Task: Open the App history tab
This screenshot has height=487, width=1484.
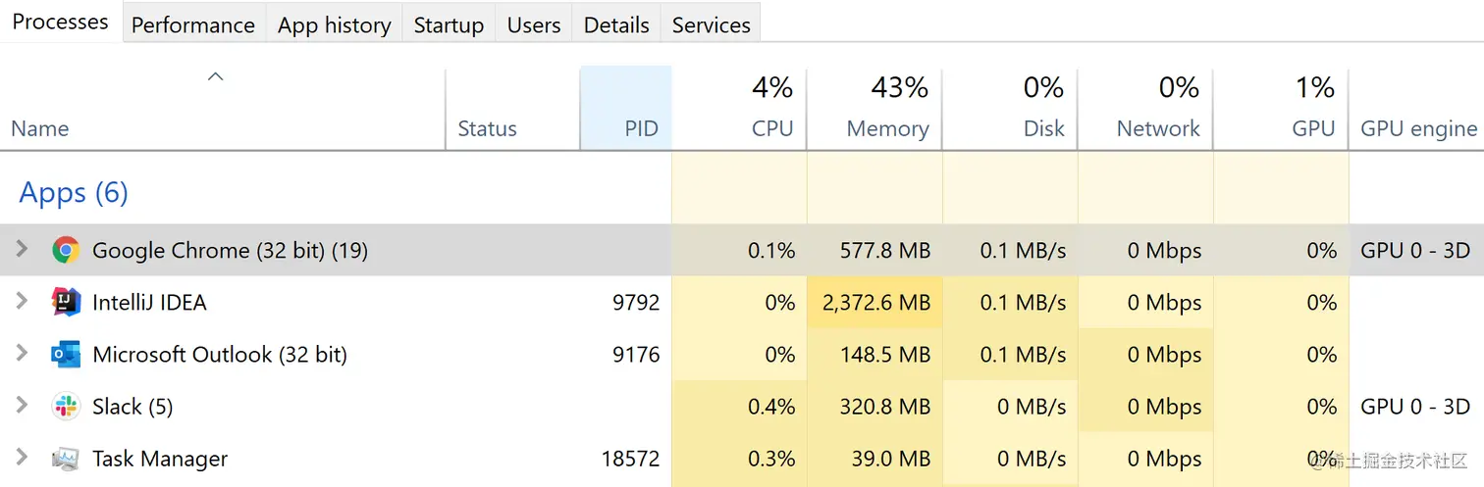Action: tap(334, 24)
